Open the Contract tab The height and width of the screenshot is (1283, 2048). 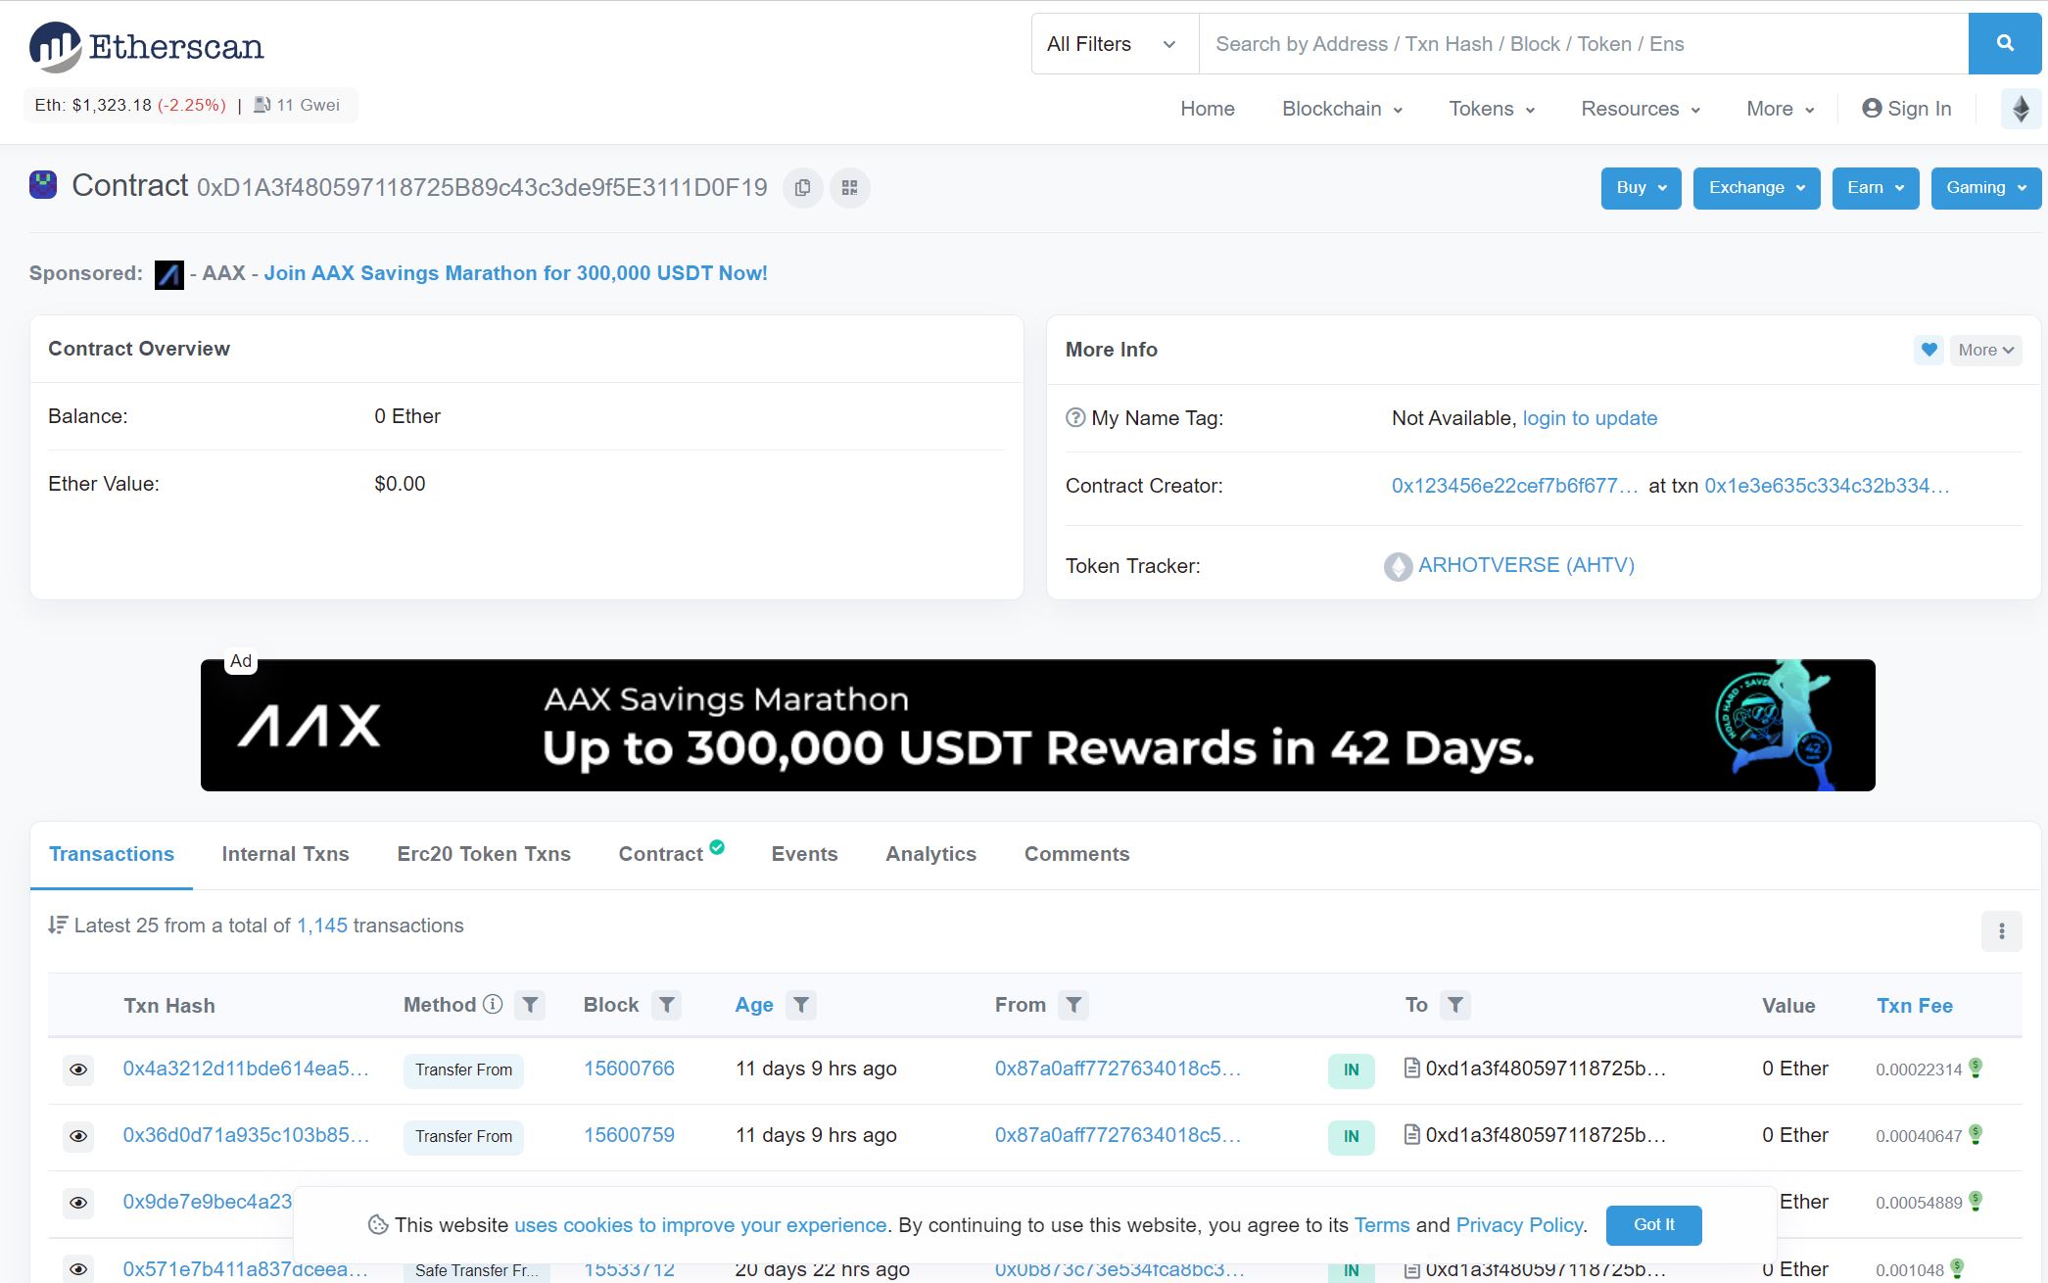[x=671, y=853]
